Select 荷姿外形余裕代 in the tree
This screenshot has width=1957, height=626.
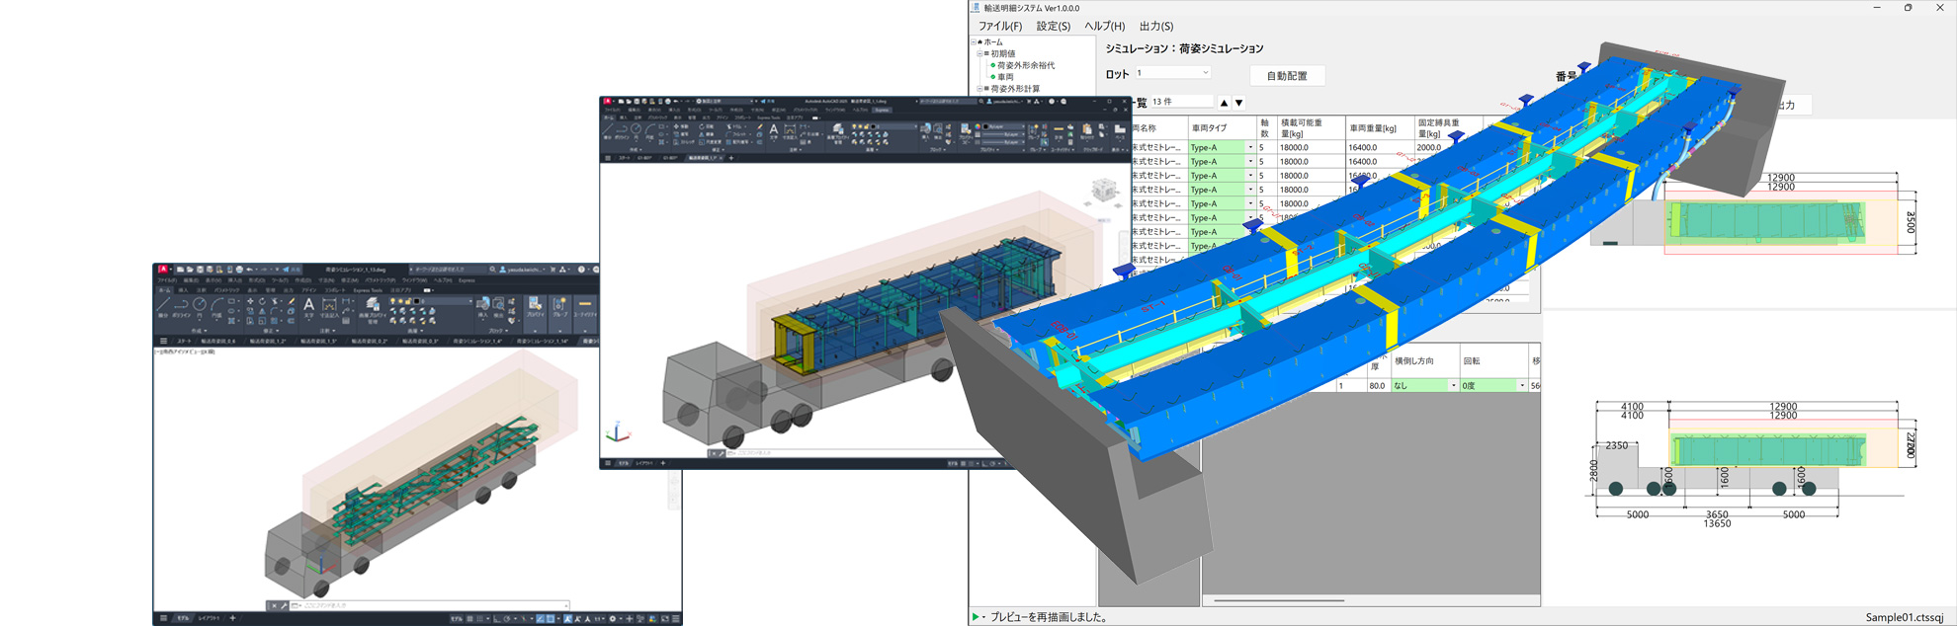(x=1025, y=65)
